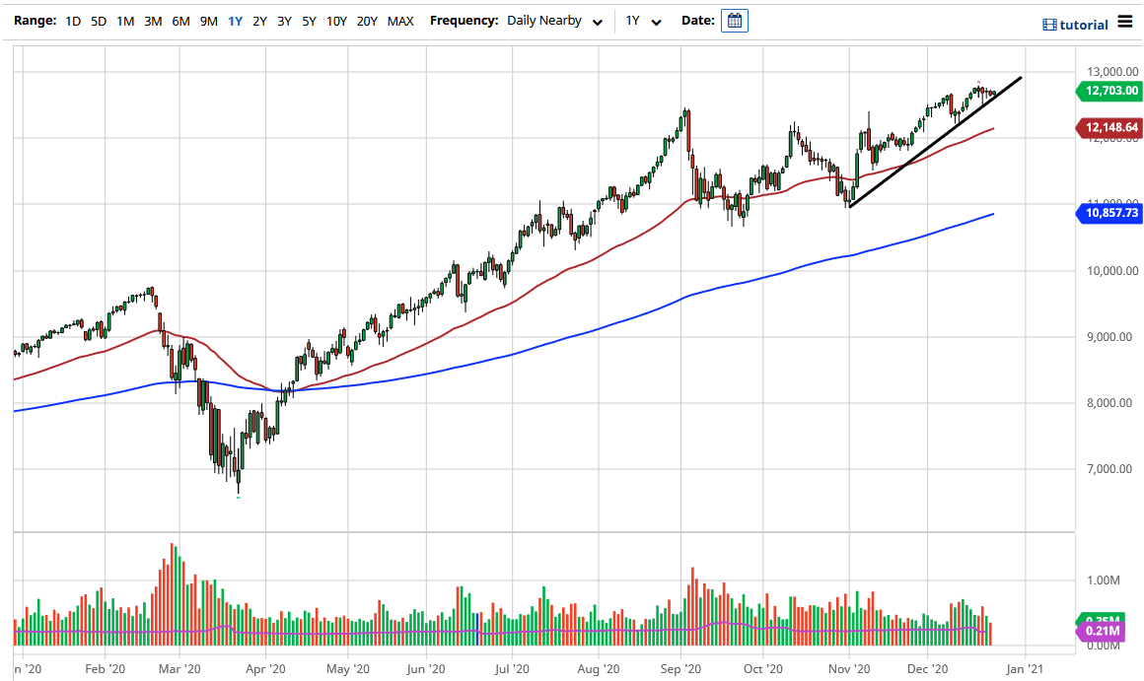Expand the Frequency selector chevron
Viewport: 1144px width, 681px height.
[x=597, y=21]
